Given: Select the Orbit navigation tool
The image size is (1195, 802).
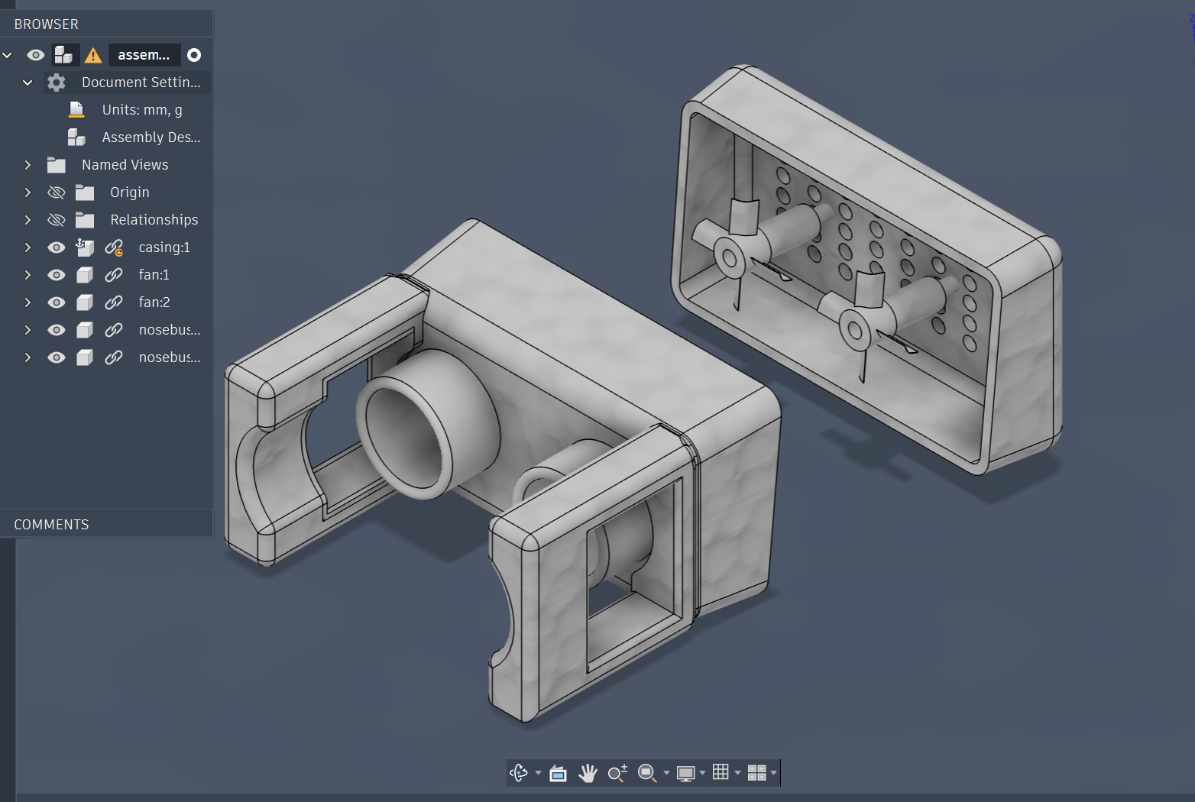Looking at the screenshot, I should coord(519,773).
